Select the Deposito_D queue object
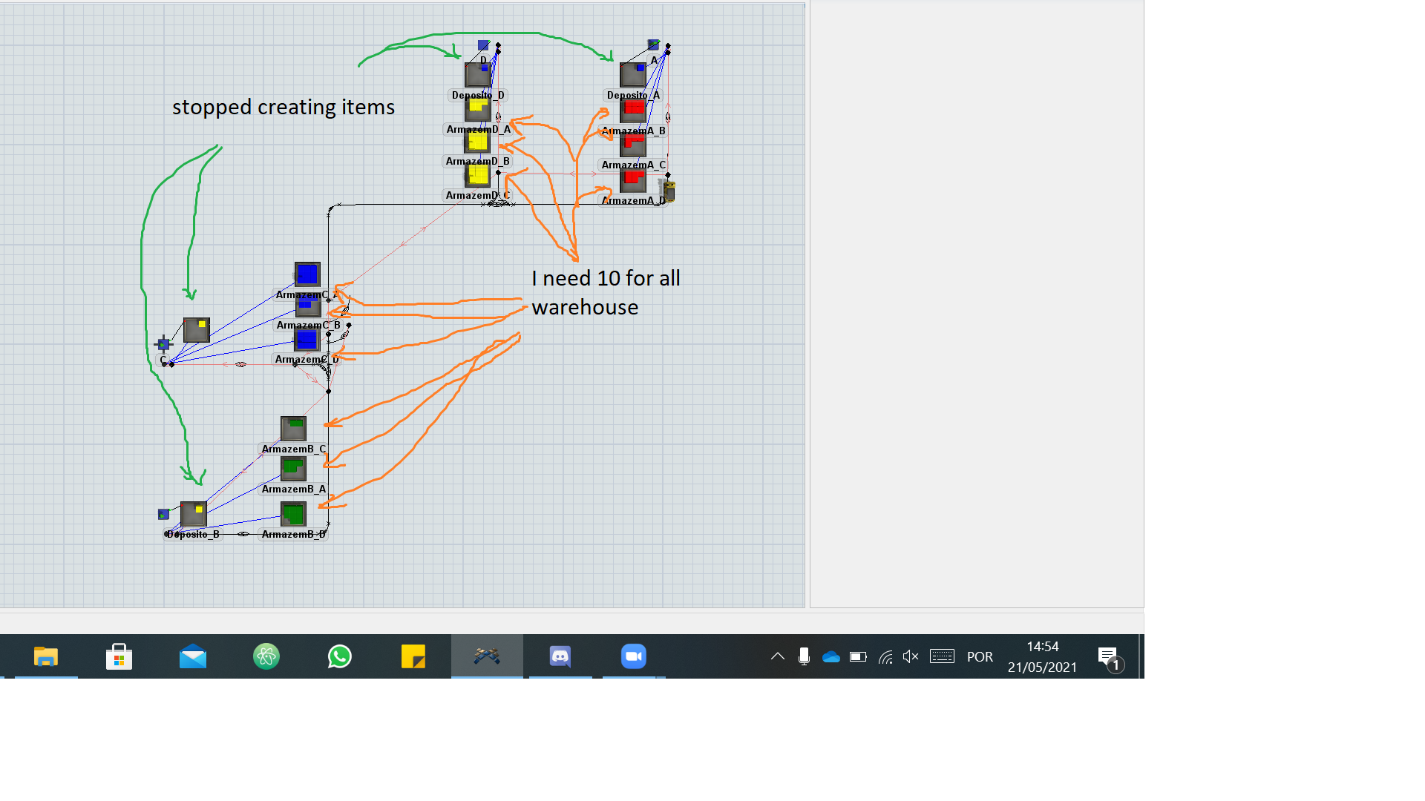This screenshot has height=801, width=1425. 477,75
